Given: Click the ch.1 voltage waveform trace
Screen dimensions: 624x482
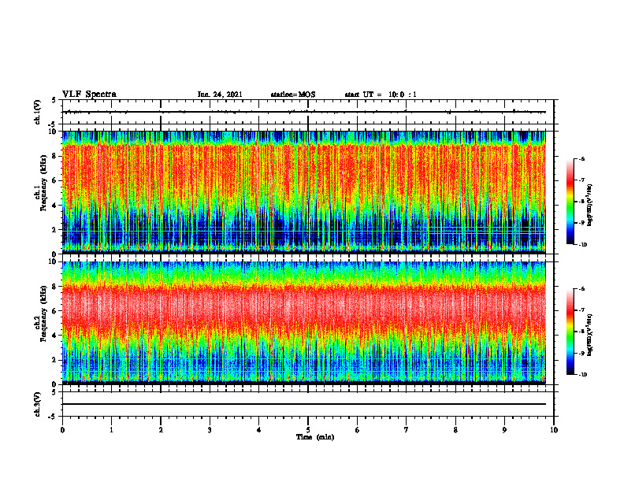Looking at the screenshot, I should pos(304,112).
